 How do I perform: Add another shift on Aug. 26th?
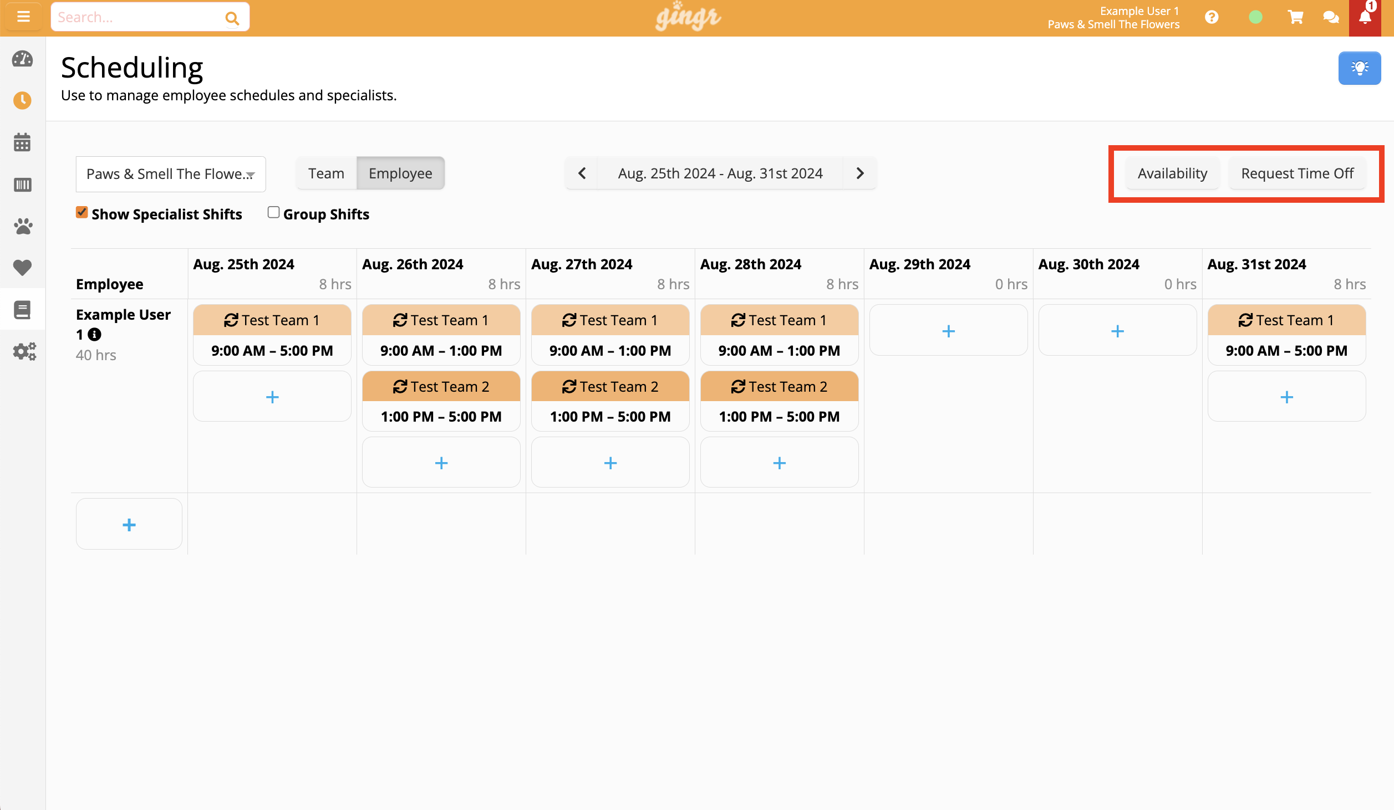point(441,463)
